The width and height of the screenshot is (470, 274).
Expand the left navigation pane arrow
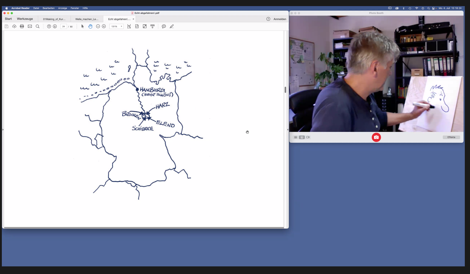tap(3, 130)
